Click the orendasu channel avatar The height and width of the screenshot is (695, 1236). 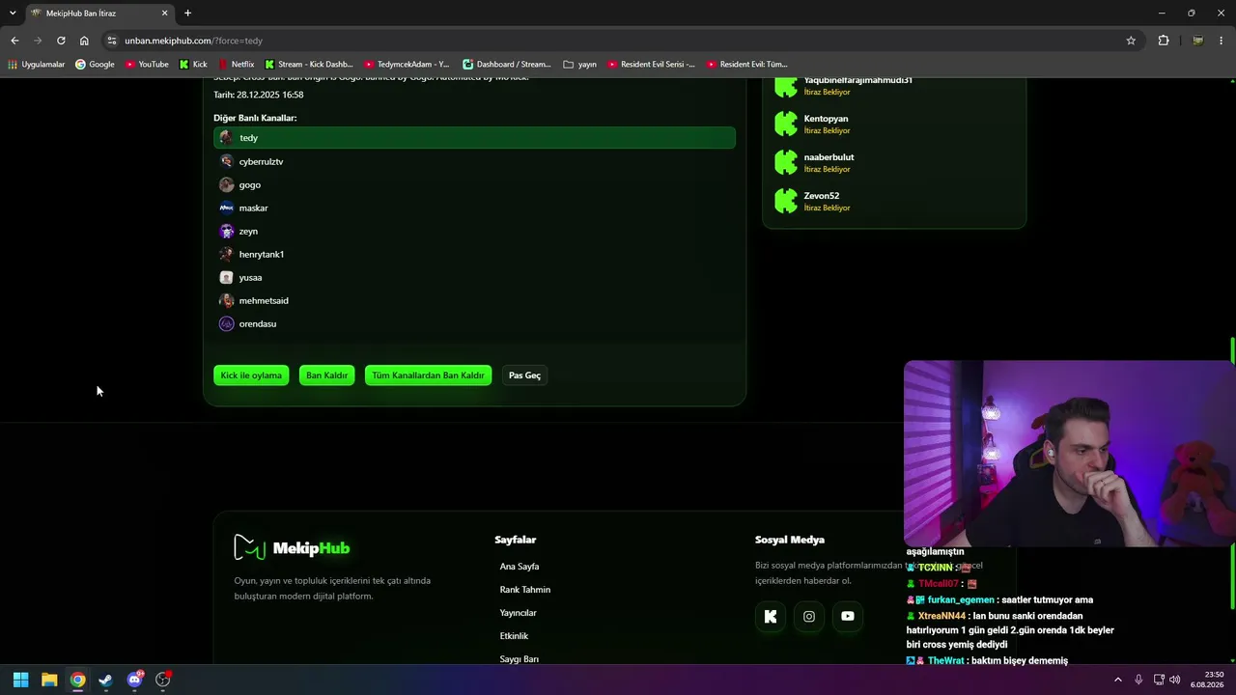[x=226, y=323]
